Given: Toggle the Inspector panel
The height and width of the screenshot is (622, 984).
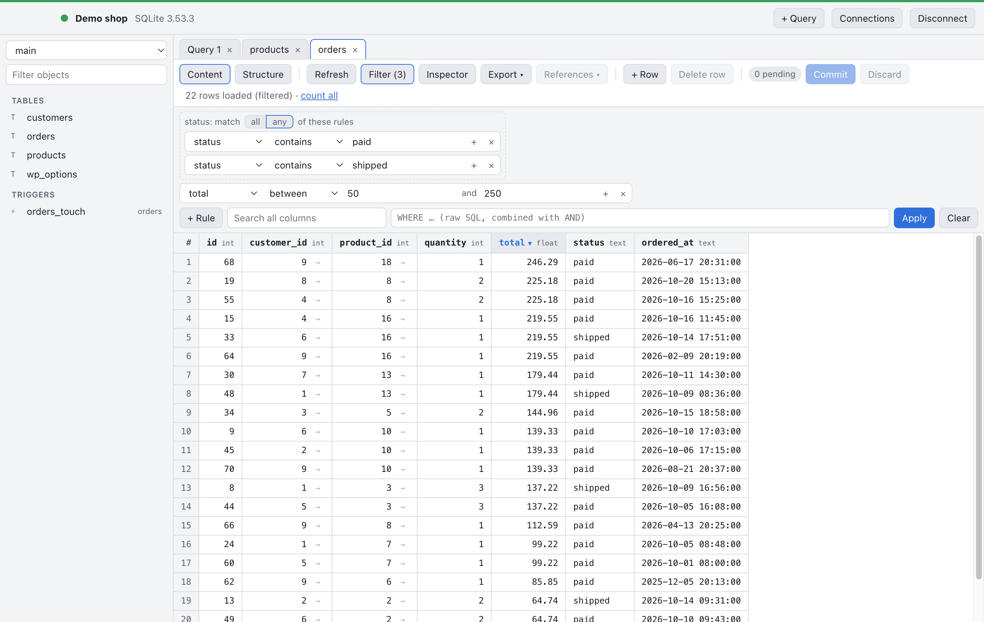Looking at the screenshot, I should (447, 74).
